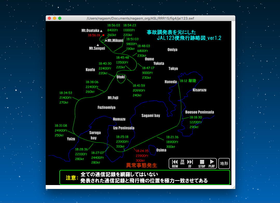Image resolution: width=280 pixels, height=203 pixels.
Task: Click the Otuki map label
Action: 121,77
